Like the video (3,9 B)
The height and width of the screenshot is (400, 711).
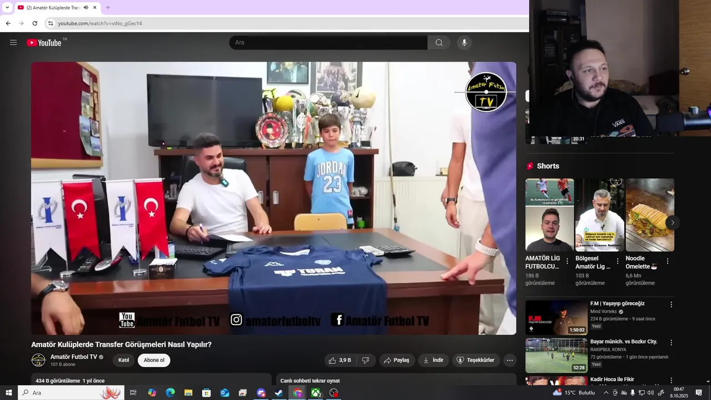coord(340,360)
